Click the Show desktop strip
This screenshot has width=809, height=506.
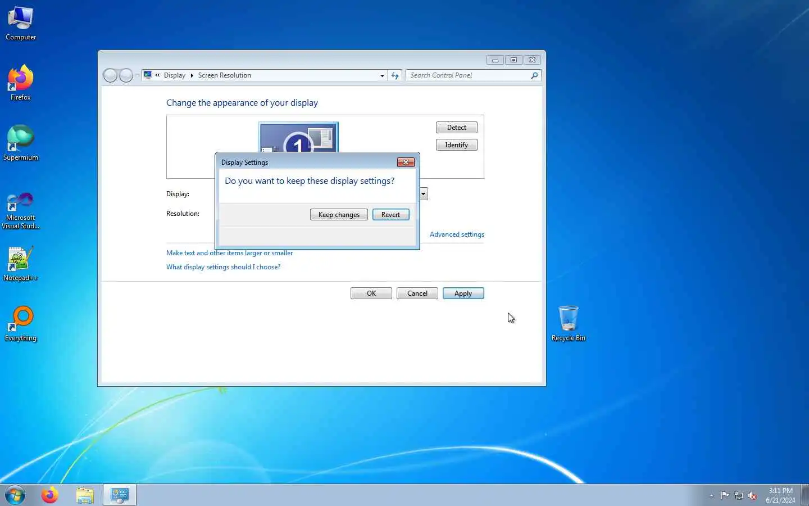pyautogui.click(x=805, y=495)
